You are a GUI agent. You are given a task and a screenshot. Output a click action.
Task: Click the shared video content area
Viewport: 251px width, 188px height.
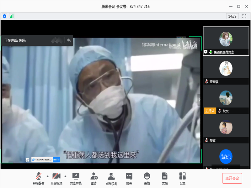[101, 100]
